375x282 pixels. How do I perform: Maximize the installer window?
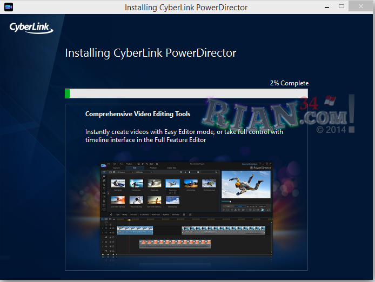[x=341, y=6]
